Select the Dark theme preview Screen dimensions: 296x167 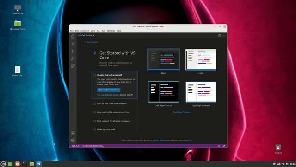[163, 59]
